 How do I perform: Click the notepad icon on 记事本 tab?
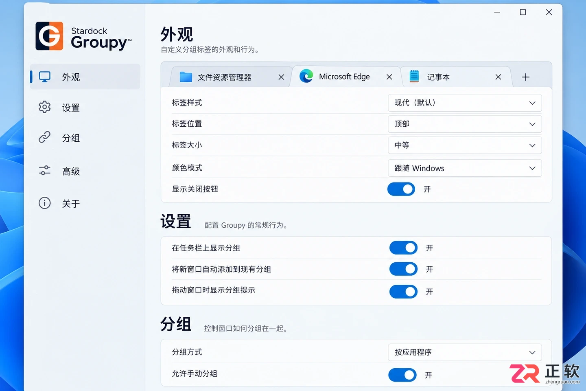[x=414, y=77]
